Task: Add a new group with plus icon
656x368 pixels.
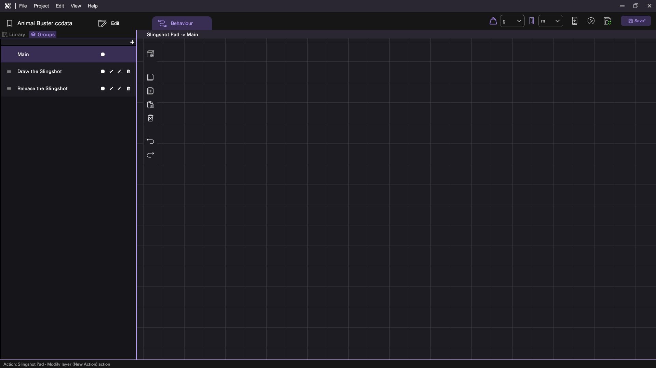Action: click(x=132, y=42)
